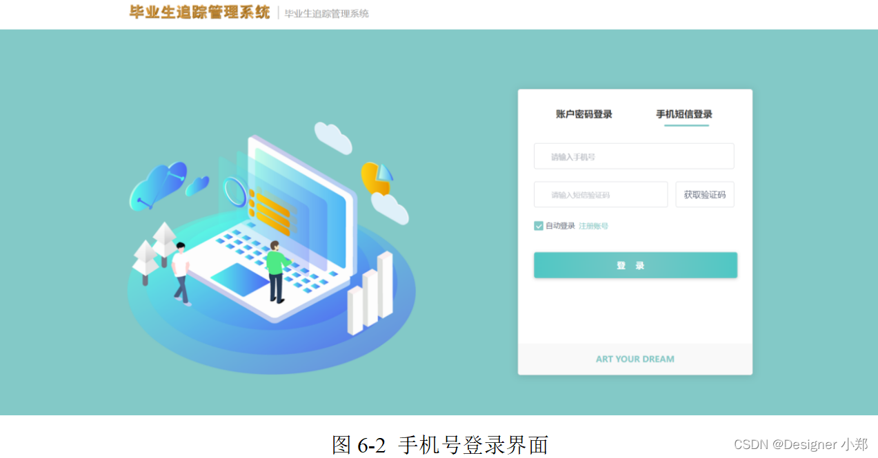This screenshot has height=458, width=878.
Task: Click the white cloud above the laptop
Action: pyautogui.click(x=333, y=138)
